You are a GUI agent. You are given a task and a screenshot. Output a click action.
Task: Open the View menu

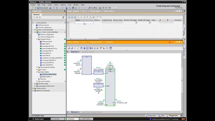coord(44,5)
